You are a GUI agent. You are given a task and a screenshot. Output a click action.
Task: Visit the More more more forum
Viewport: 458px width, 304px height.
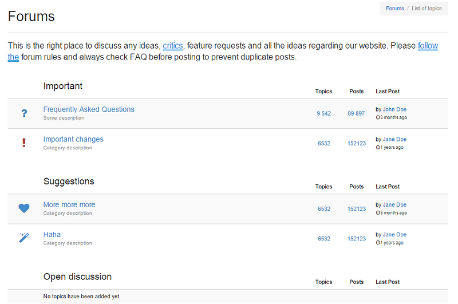point(69,205)
